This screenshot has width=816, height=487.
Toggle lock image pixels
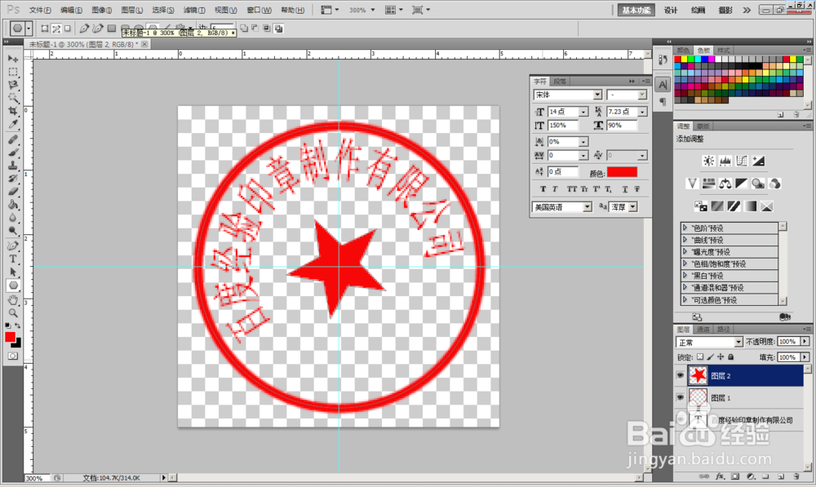point(711,357)
